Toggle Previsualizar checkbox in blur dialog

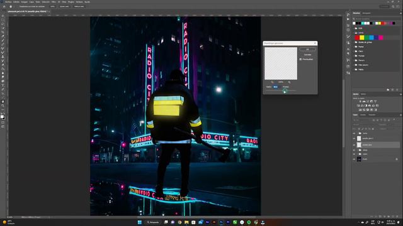[300, 59]
